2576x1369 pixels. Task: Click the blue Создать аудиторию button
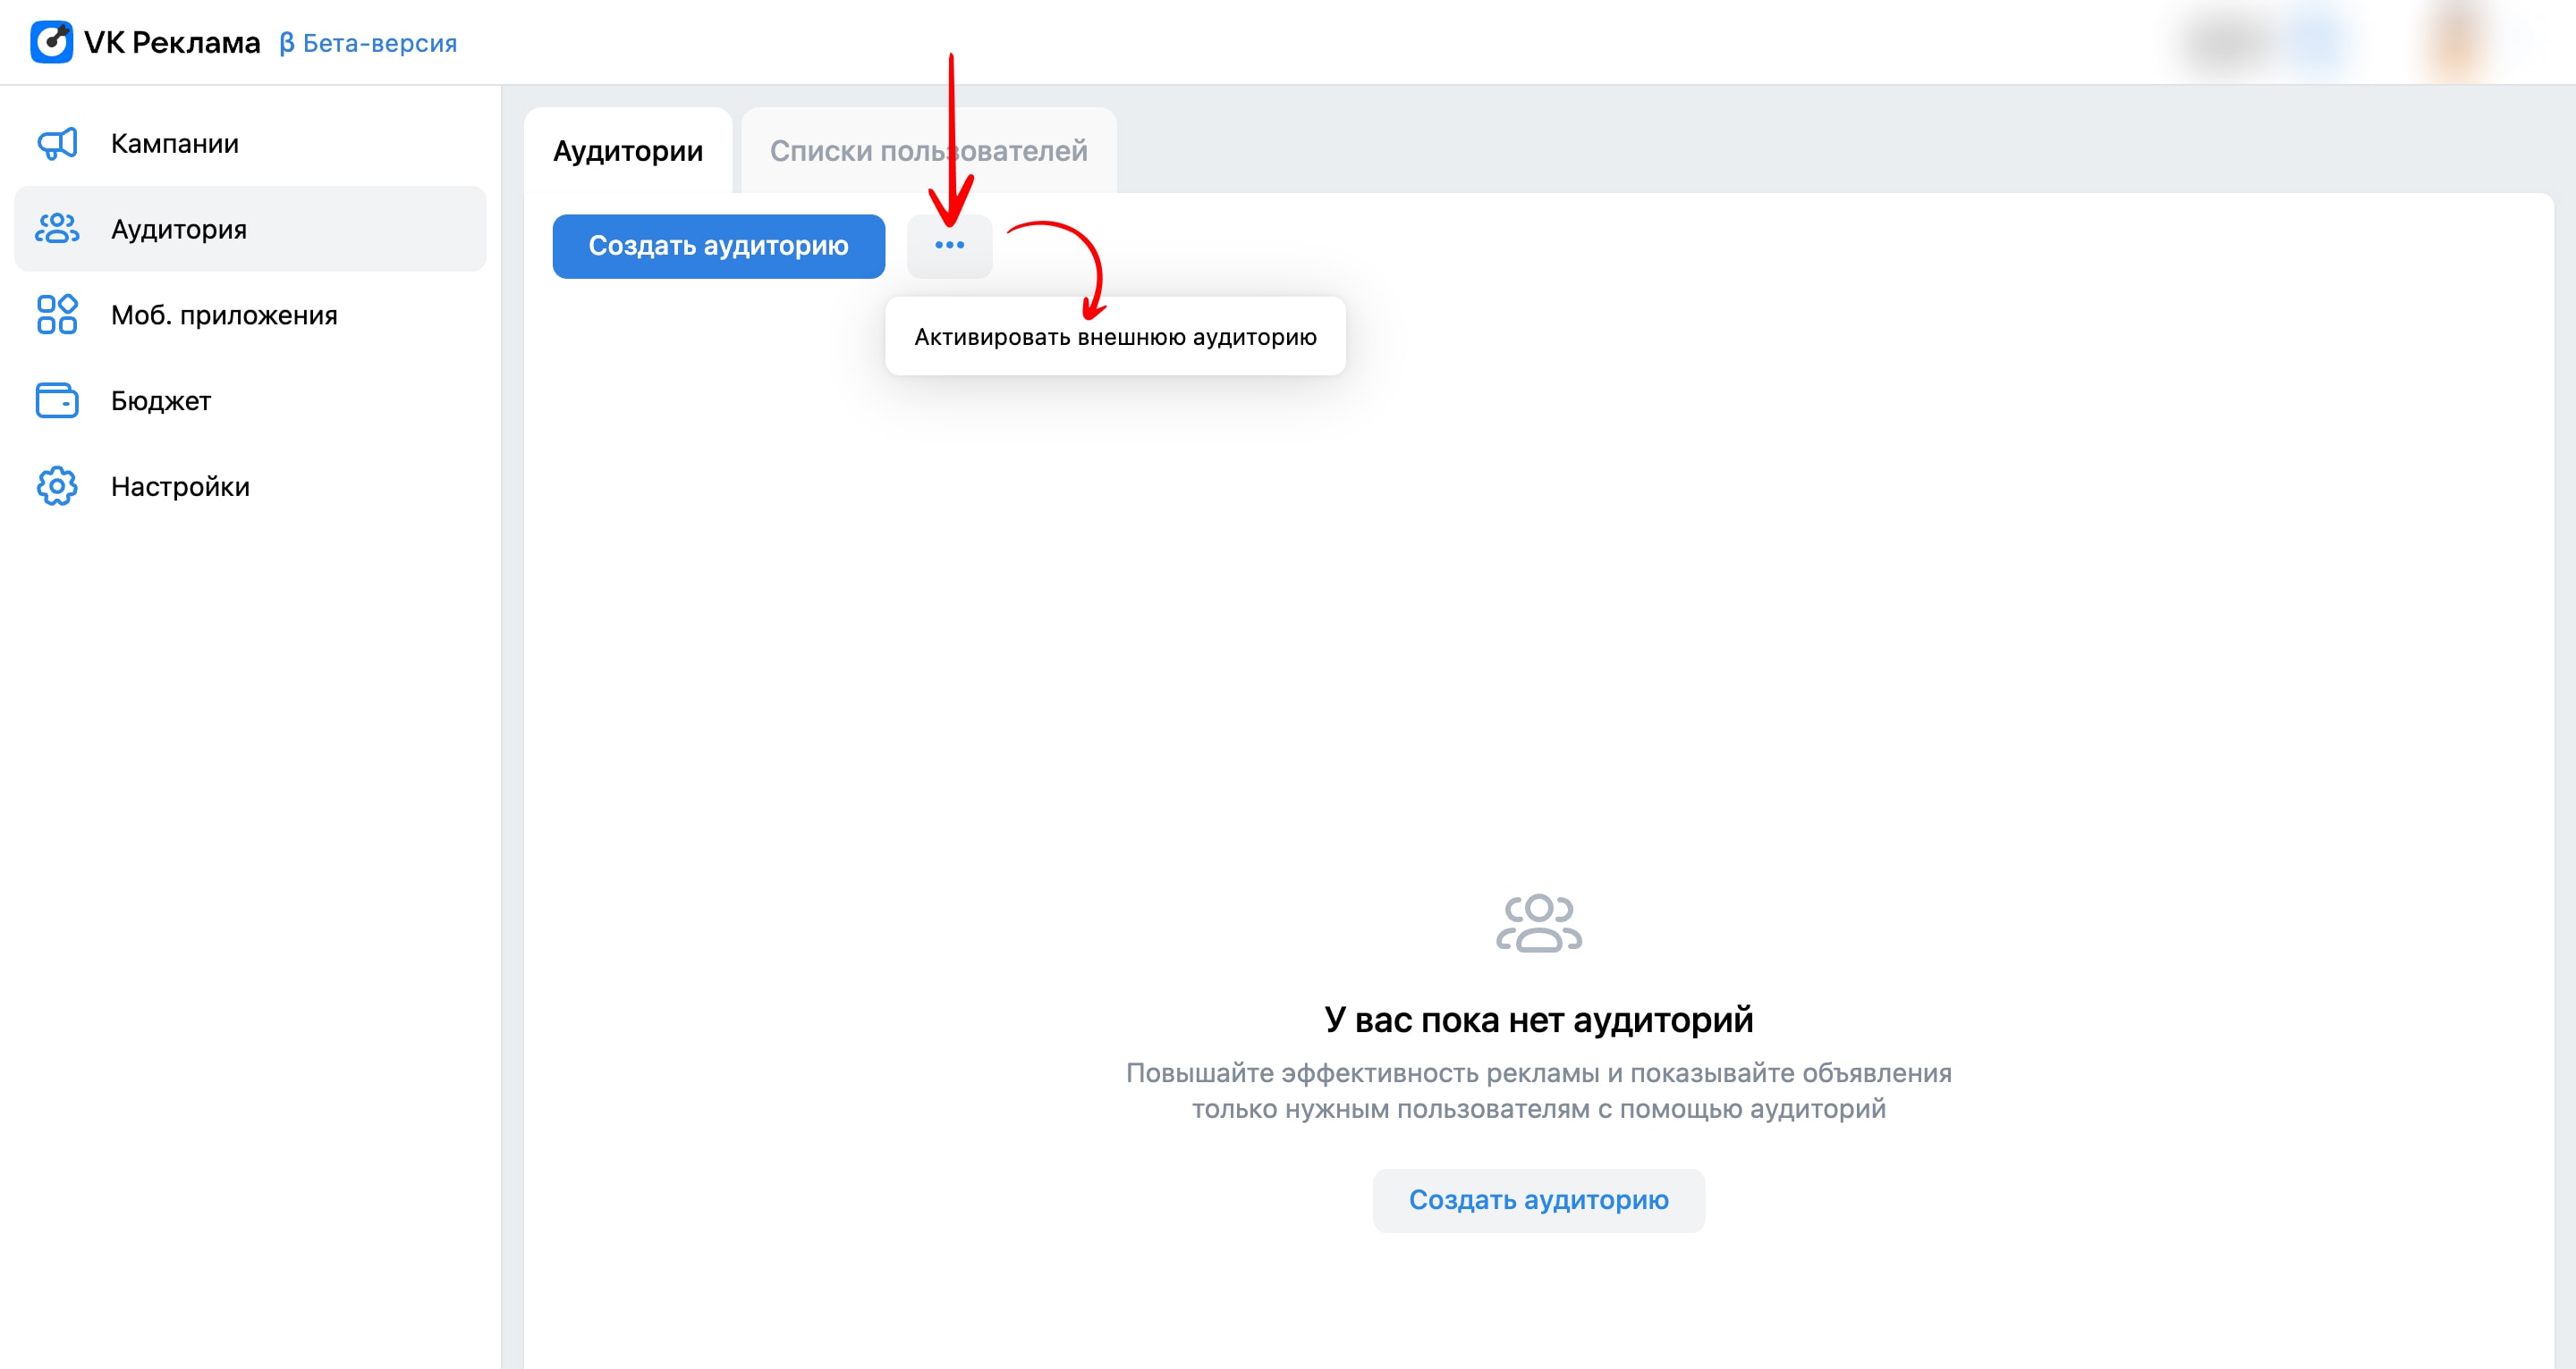(x=718, y=246)
